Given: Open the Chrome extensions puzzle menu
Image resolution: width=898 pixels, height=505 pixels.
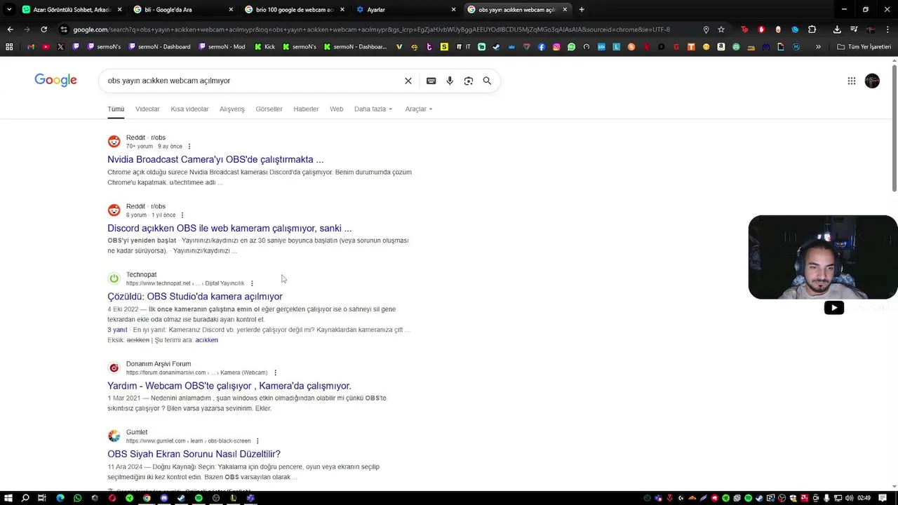Looking at the screenshot, I should click(812, 29).
